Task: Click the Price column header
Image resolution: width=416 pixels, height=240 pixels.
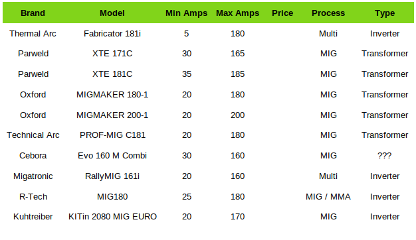Action: coord(282,13)
